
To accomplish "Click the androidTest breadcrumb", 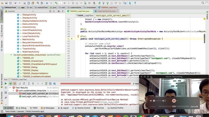I will pos(41,7).
